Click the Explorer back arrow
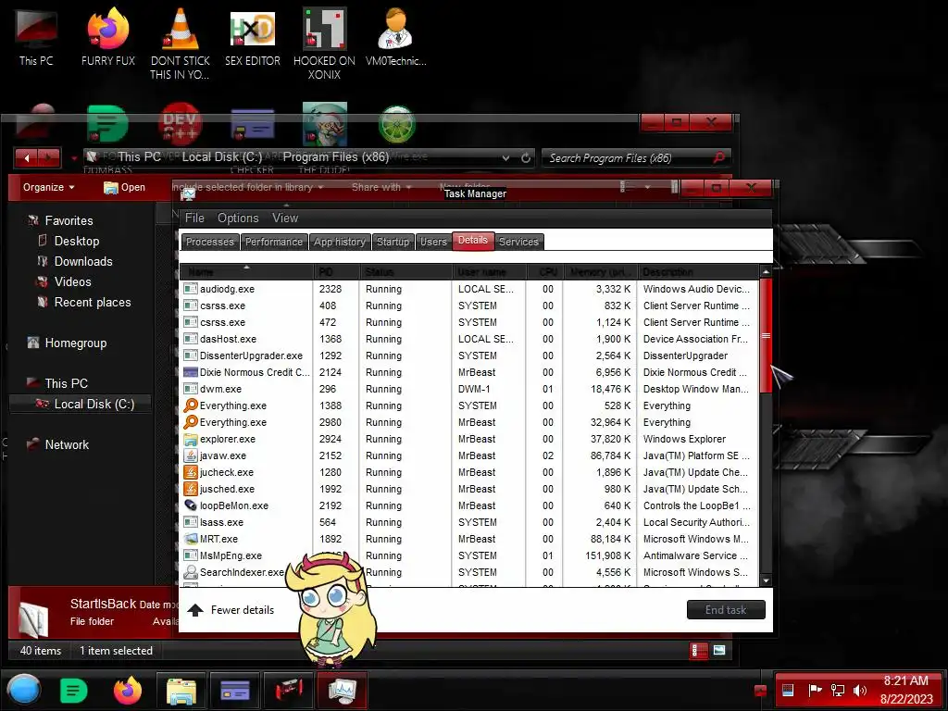Image resolution: width=948 pixels, height=711 pixels. [27, 157]
